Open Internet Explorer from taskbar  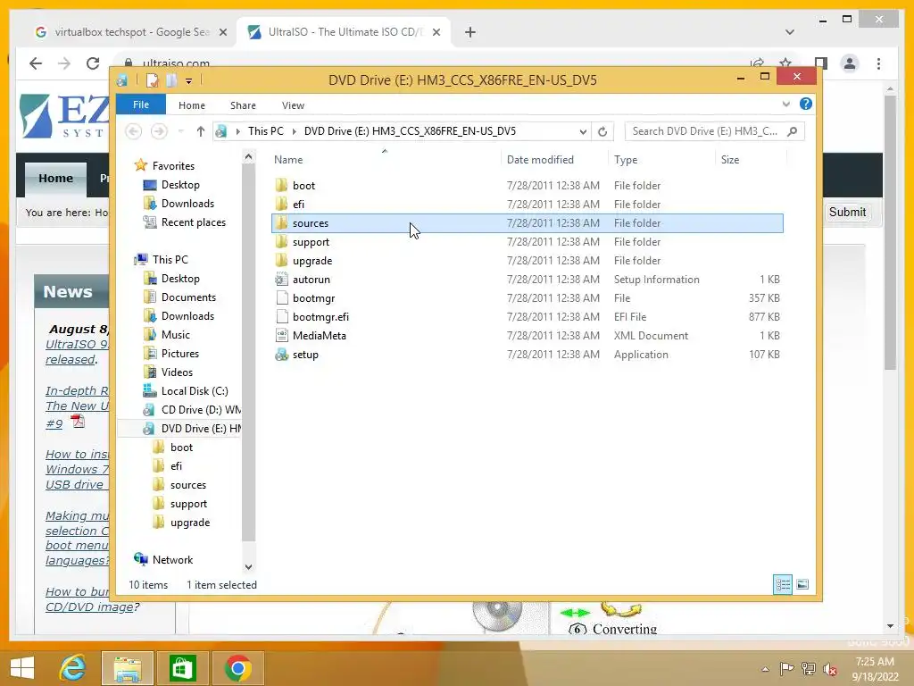point(73,668)
